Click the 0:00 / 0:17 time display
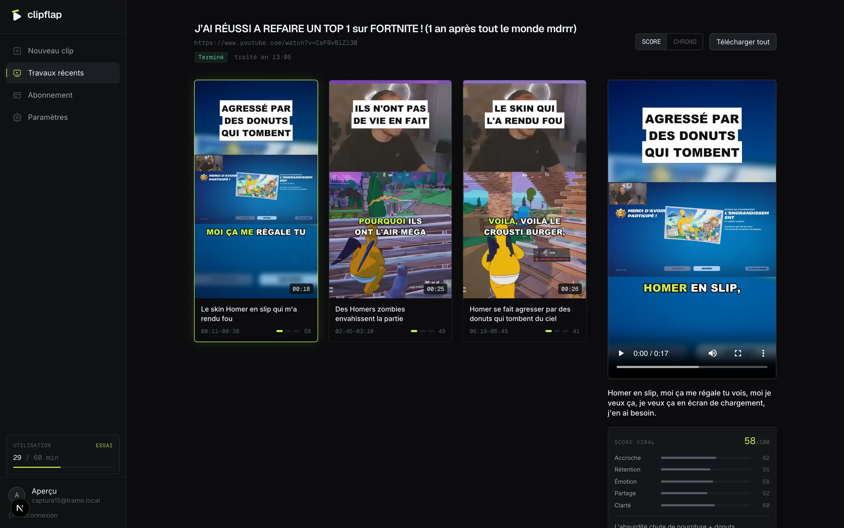 pyautogui.click(x=651, y=353)
